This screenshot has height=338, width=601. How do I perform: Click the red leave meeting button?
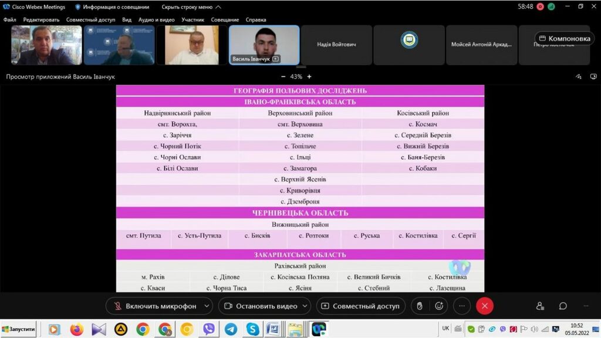484,306
